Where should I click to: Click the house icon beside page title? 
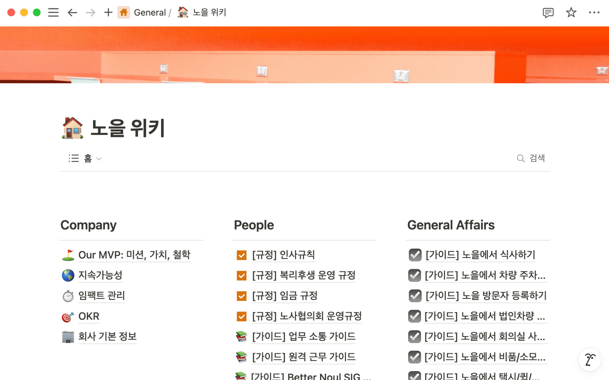(x=72, y=128)
